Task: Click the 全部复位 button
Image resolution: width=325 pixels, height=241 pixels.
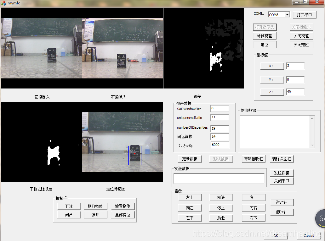Action: click(x=123, y=215)
